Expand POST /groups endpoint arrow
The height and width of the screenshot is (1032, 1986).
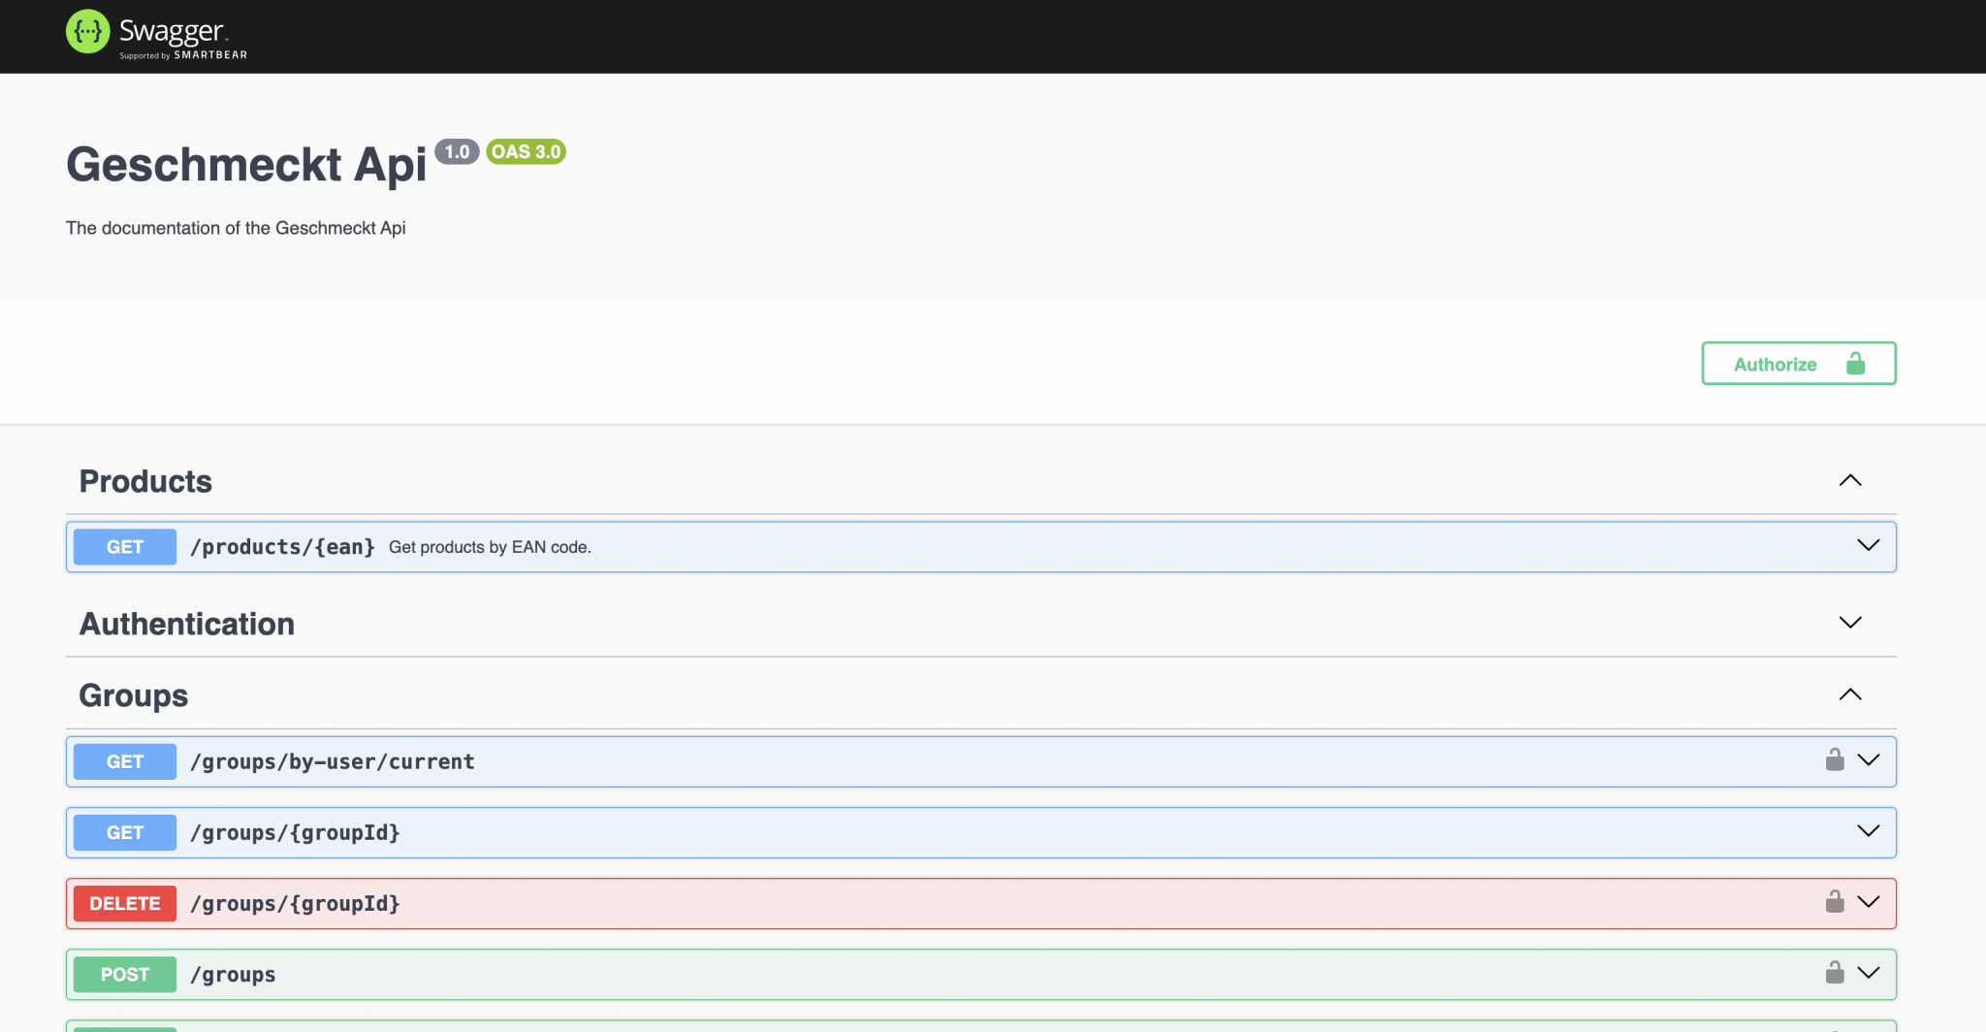click(1868, 973)
